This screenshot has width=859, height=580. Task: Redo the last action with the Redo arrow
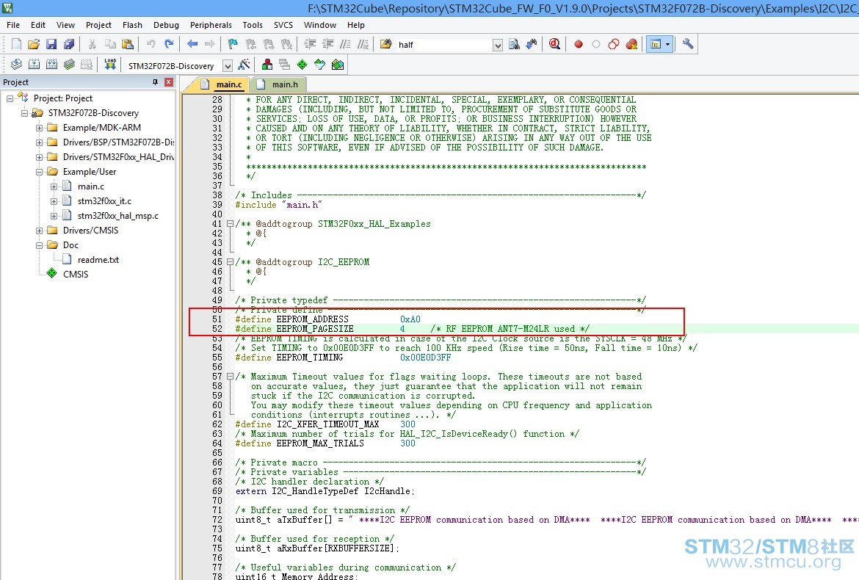[169, 44]
